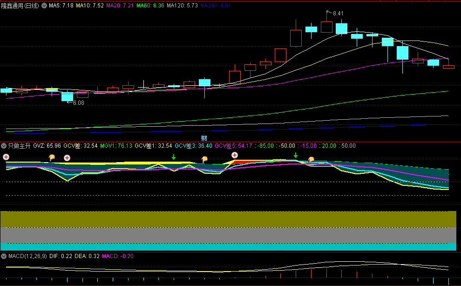Viewport: 461px width, 286px height.
Task: Click the -85.00 reference level label
Action: pos(264,146)
